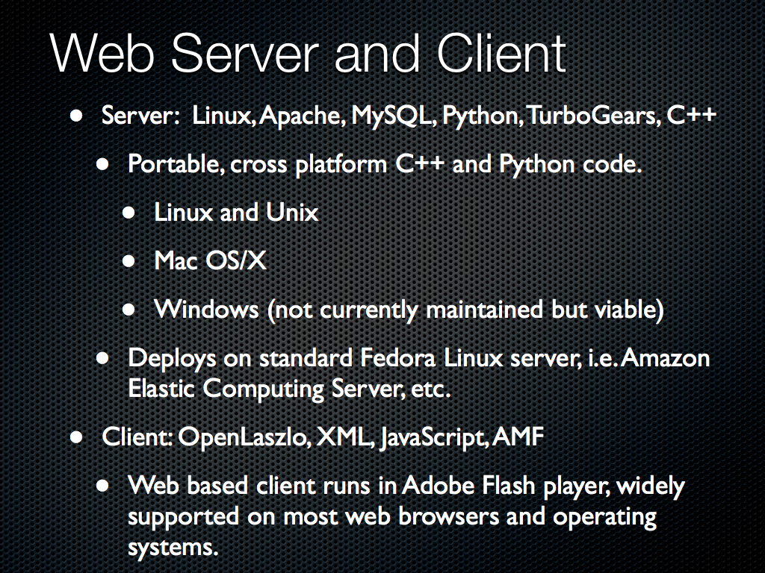The width and height of the screenshot is (765, 573).
Task: Click the bullet dot beside the 'Deploys on' line
Action: 102,359
